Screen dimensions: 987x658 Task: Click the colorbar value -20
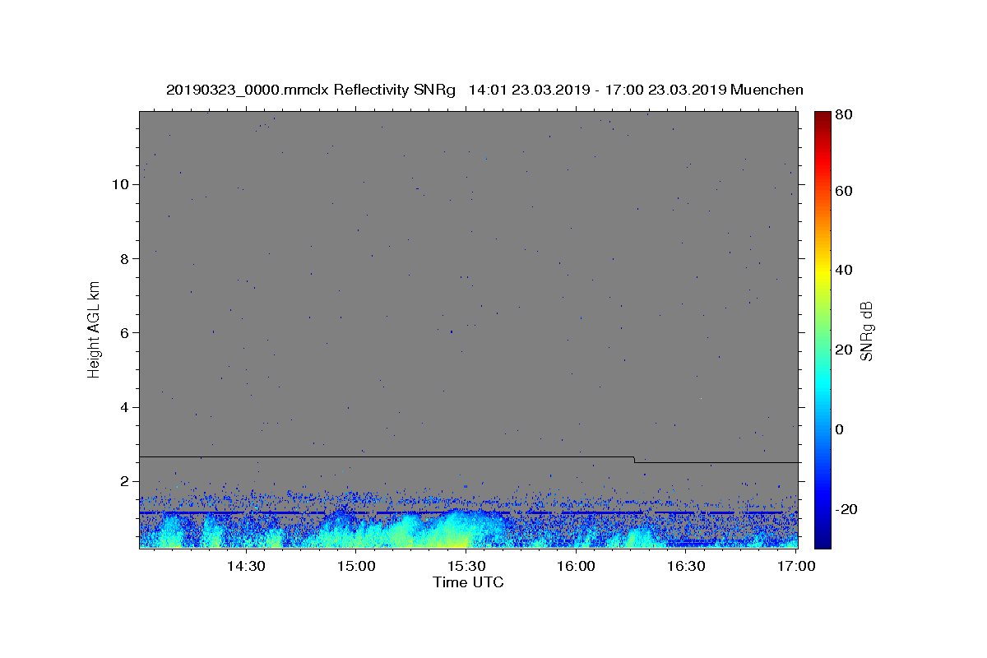[x=846, y=509]
